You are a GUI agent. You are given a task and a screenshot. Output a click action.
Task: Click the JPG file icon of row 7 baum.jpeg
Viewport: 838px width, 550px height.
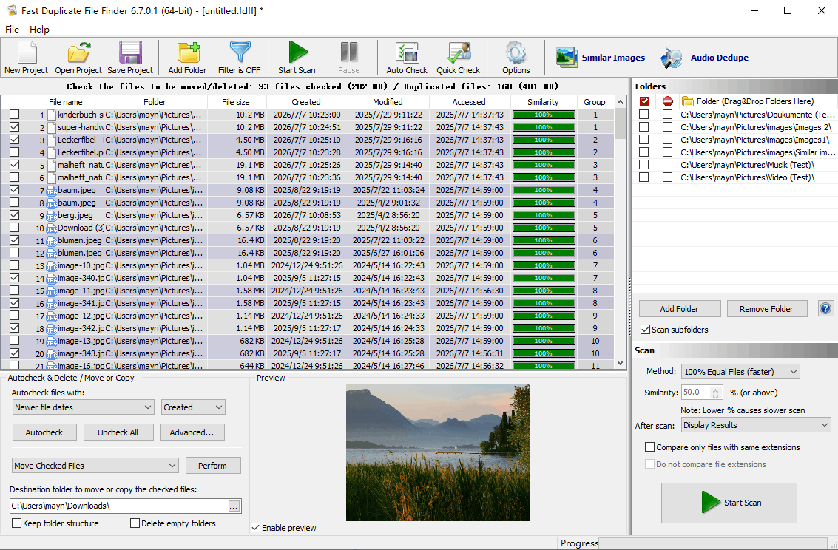(x=52, y=191)
